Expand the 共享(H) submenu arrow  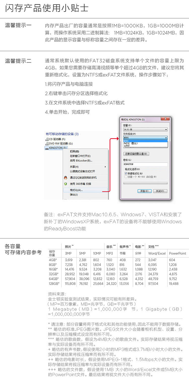coord(105,167)
